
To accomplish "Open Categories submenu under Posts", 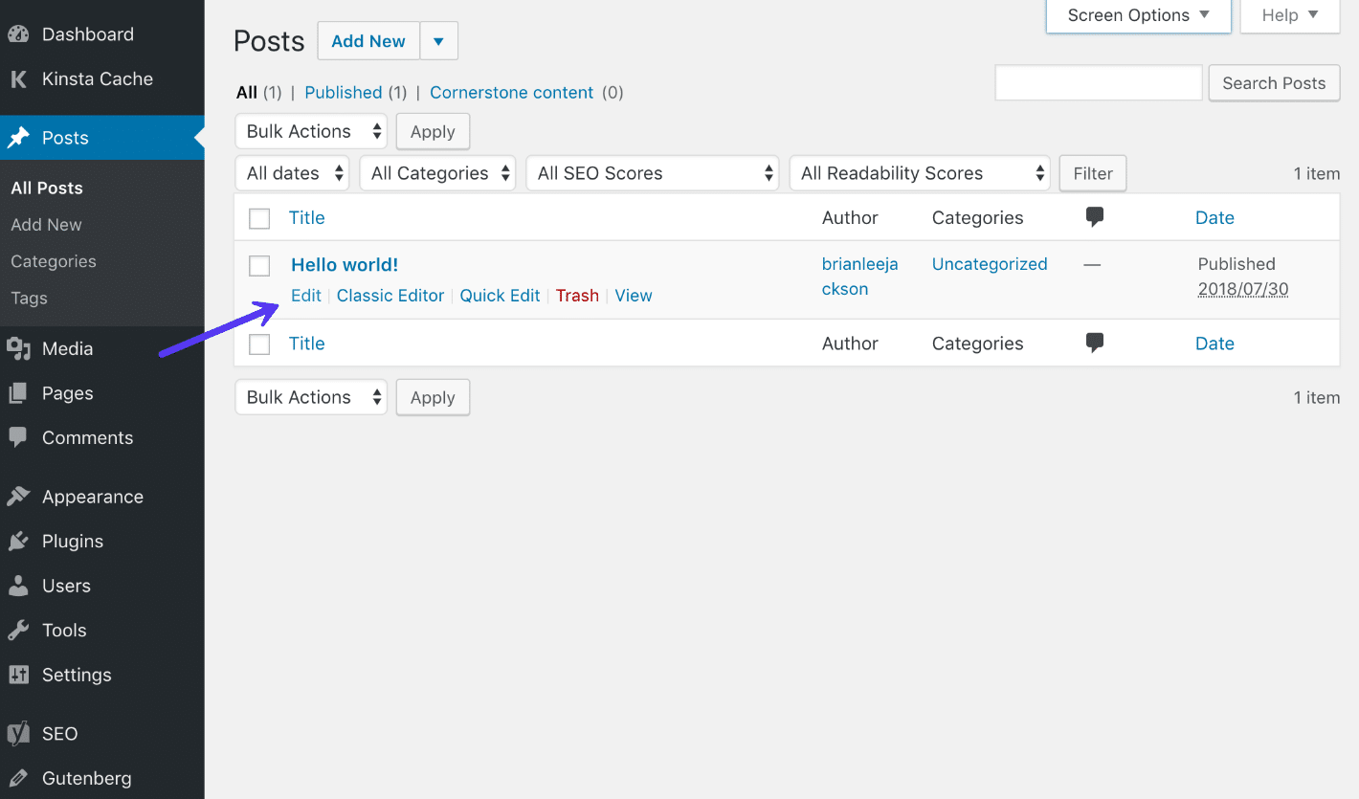I will (54, 261).
